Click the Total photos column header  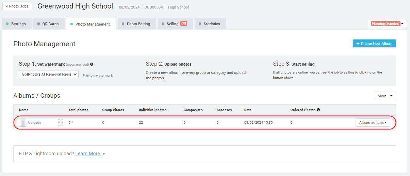point(78,110)
